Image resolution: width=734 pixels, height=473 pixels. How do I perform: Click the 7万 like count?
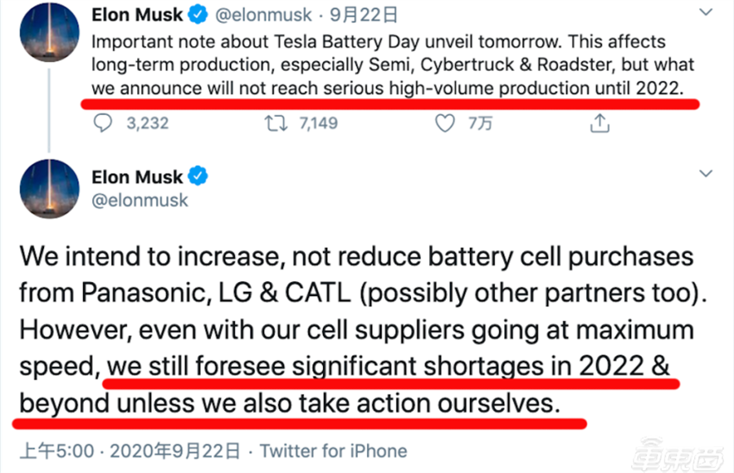tap(480, 124)
